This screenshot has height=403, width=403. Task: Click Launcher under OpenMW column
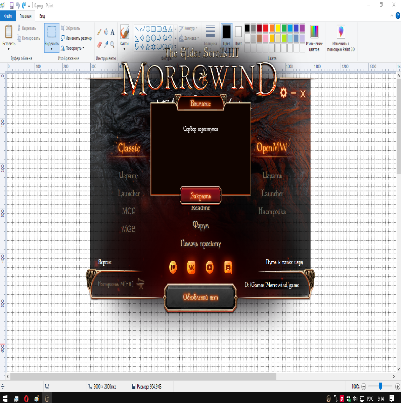point(272,193)
